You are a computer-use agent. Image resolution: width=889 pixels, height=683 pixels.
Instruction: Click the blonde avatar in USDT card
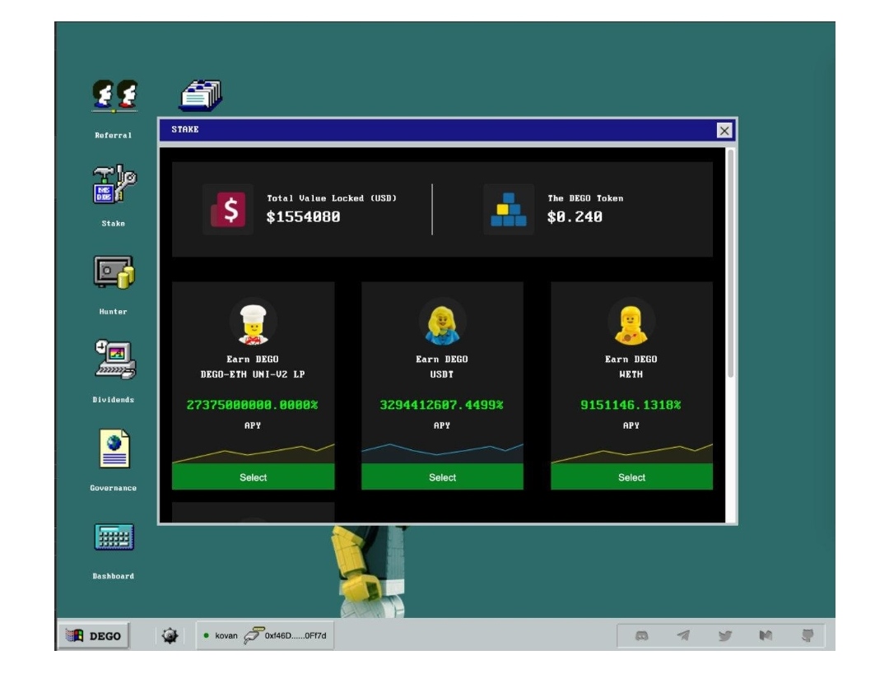point(442,323)
